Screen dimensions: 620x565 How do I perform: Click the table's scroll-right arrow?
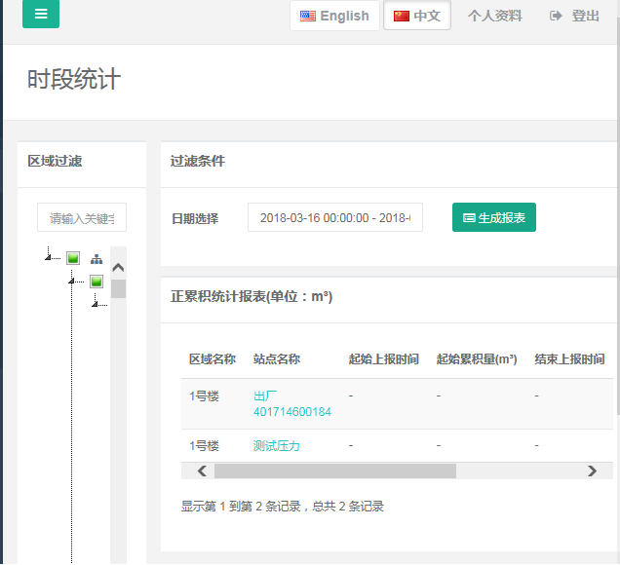click(x=591, y=471)
